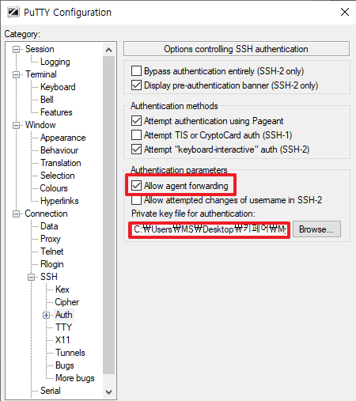Collapse the Window tree node
Screen dimensions: 356x401
point(17,125)
